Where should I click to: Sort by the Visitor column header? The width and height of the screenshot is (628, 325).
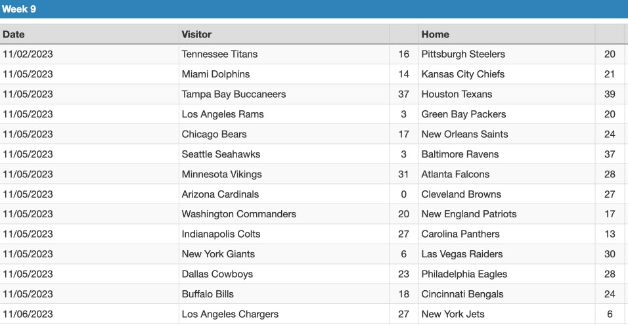(284, 34)
